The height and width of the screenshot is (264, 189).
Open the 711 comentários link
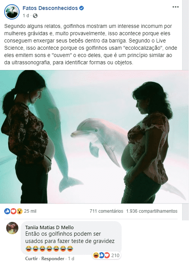[106, 211]
